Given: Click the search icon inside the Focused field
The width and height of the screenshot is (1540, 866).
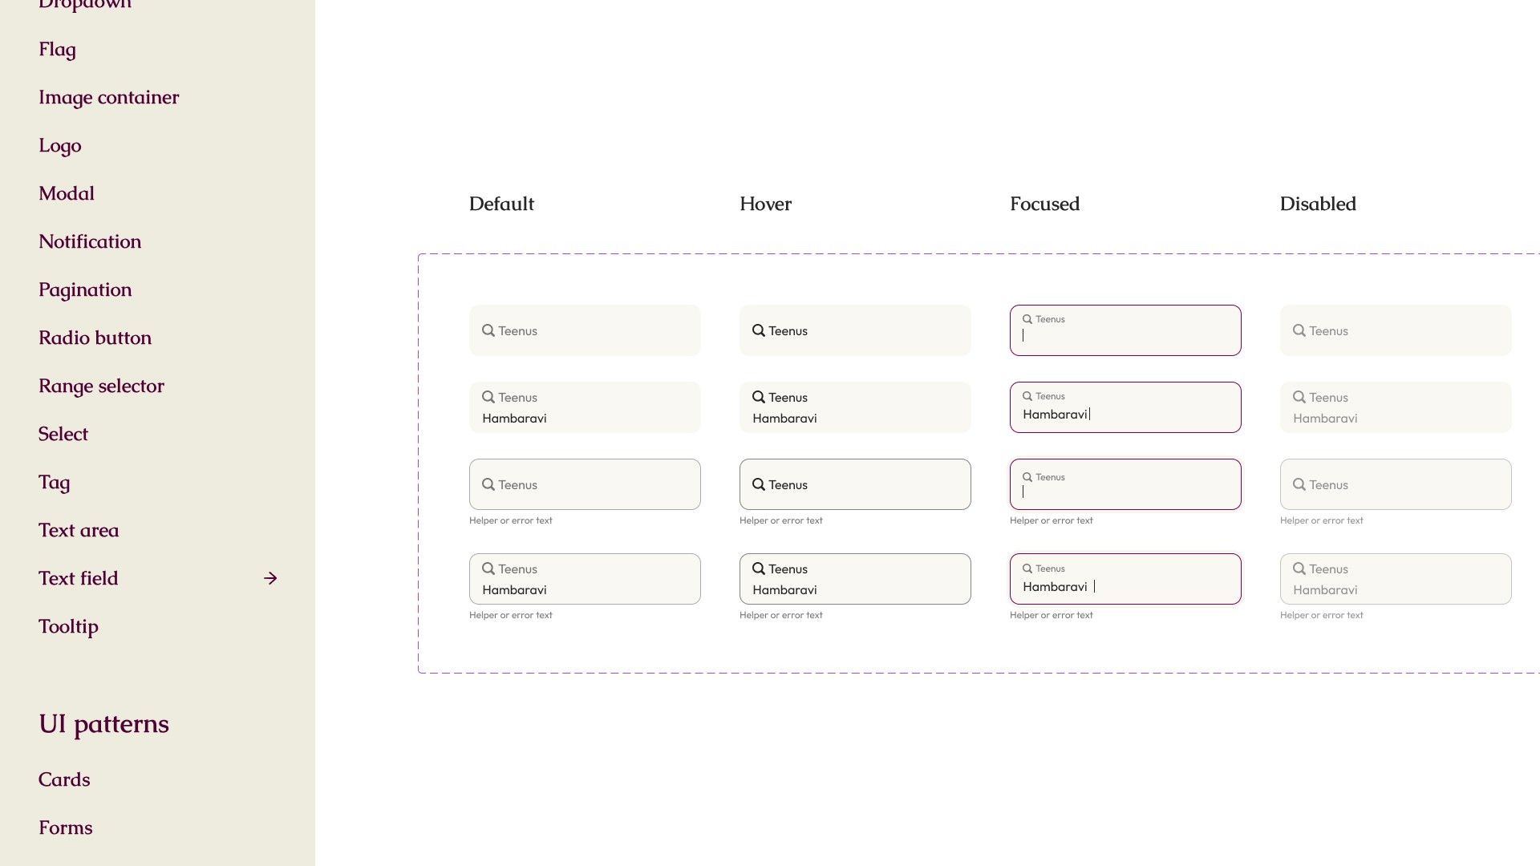Looking at the screenshot, I should click(1027, 318).
